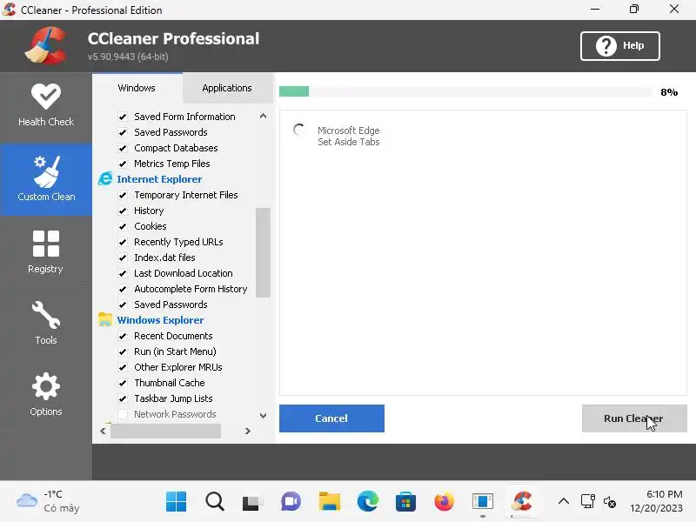Click the muted volume tray icon
The image size is (696, 522).
(610, 502)
